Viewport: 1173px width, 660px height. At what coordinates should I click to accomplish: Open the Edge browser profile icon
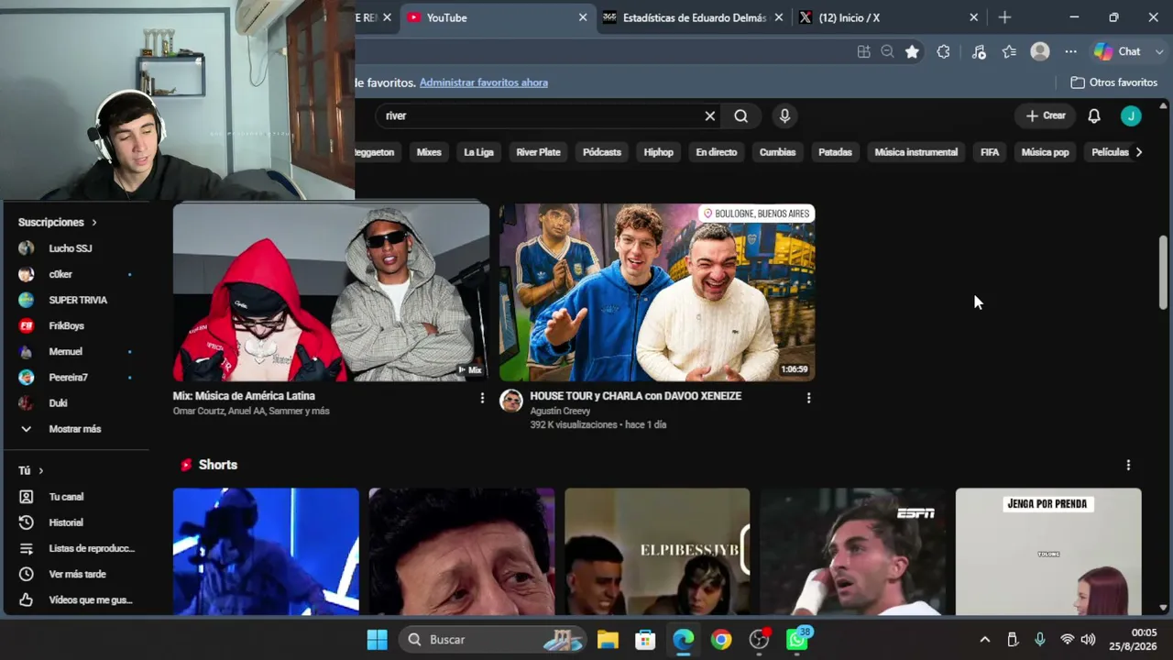tap(1040, 52)
